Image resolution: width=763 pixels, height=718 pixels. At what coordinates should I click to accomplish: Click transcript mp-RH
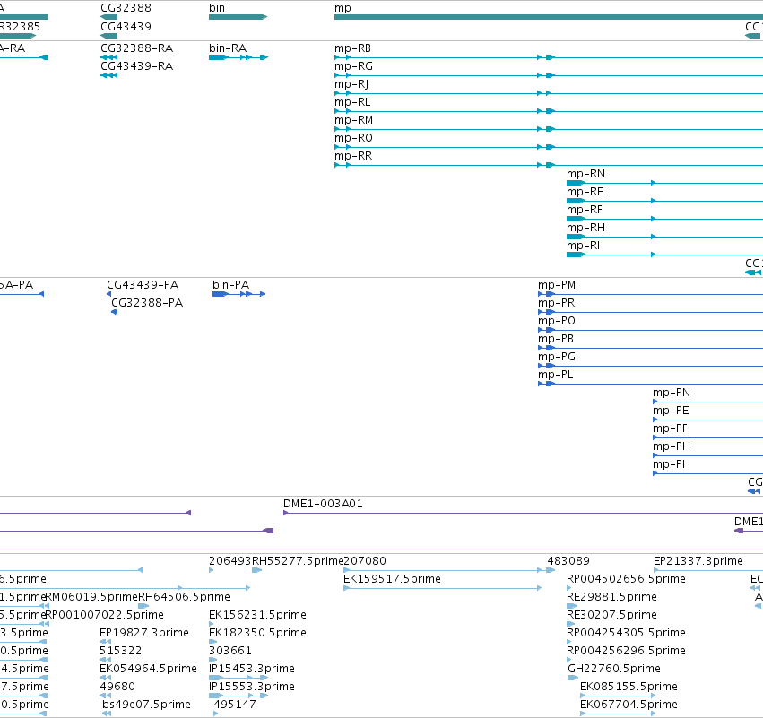(x=585, y=228)
